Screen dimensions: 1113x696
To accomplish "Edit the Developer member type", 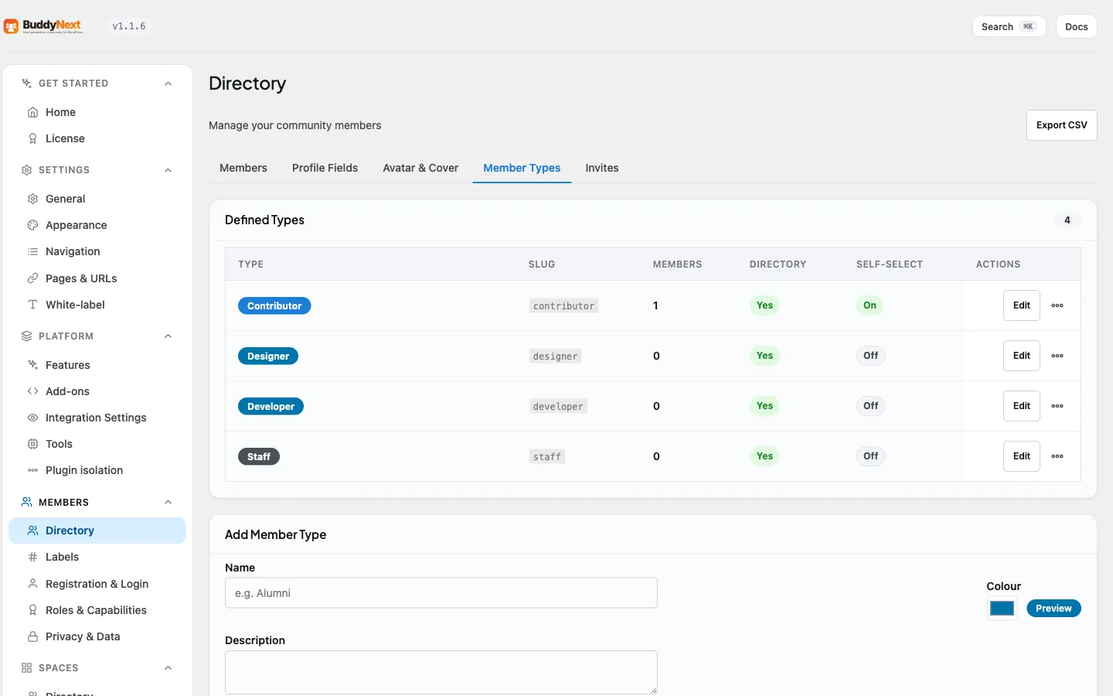I will [x=1021, y=406].
